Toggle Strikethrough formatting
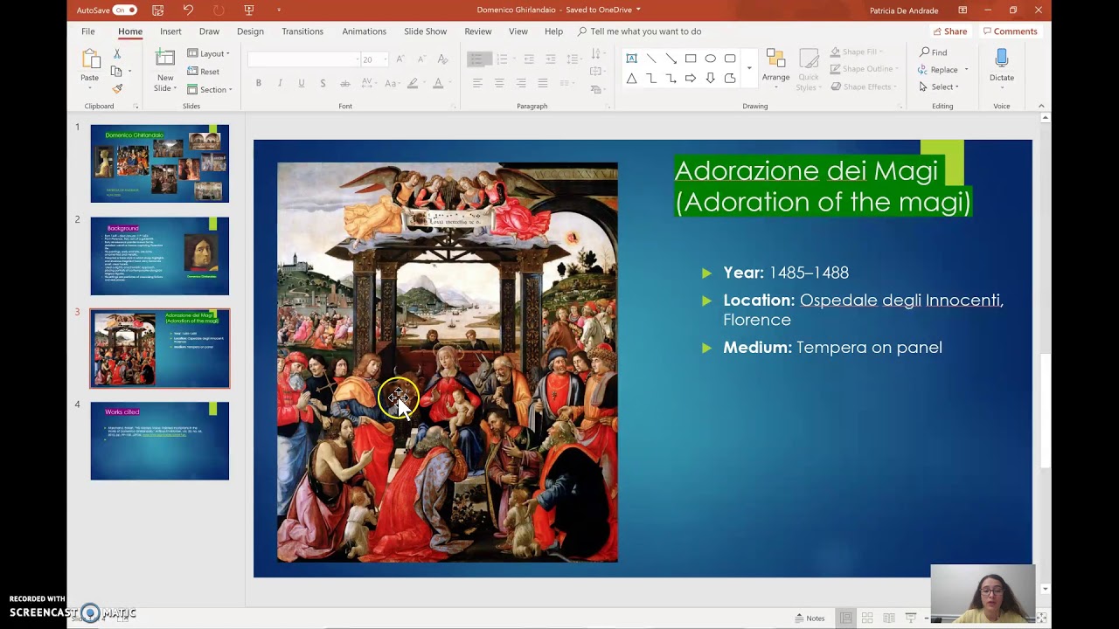1119x629 pixels. (344, 83)
